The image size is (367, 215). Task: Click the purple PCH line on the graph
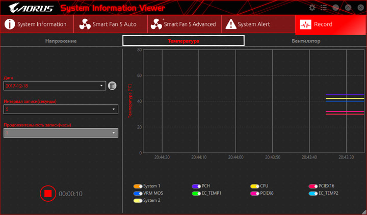pyautogui.click(x=345, y=95)
